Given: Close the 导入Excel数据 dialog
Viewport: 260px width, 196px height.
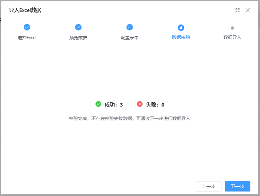Looking at the screenshot, I should coord(248,10).
